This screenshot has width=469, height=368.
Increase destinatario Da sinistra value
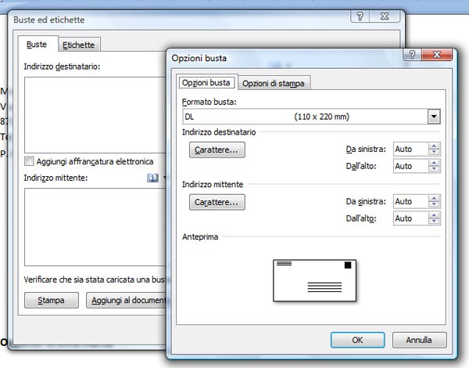click(x=434, y=146)
